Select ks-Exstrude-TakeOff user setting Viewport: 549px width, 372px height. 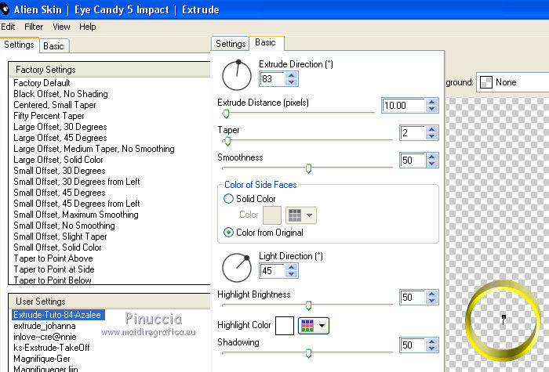(52, 348)
